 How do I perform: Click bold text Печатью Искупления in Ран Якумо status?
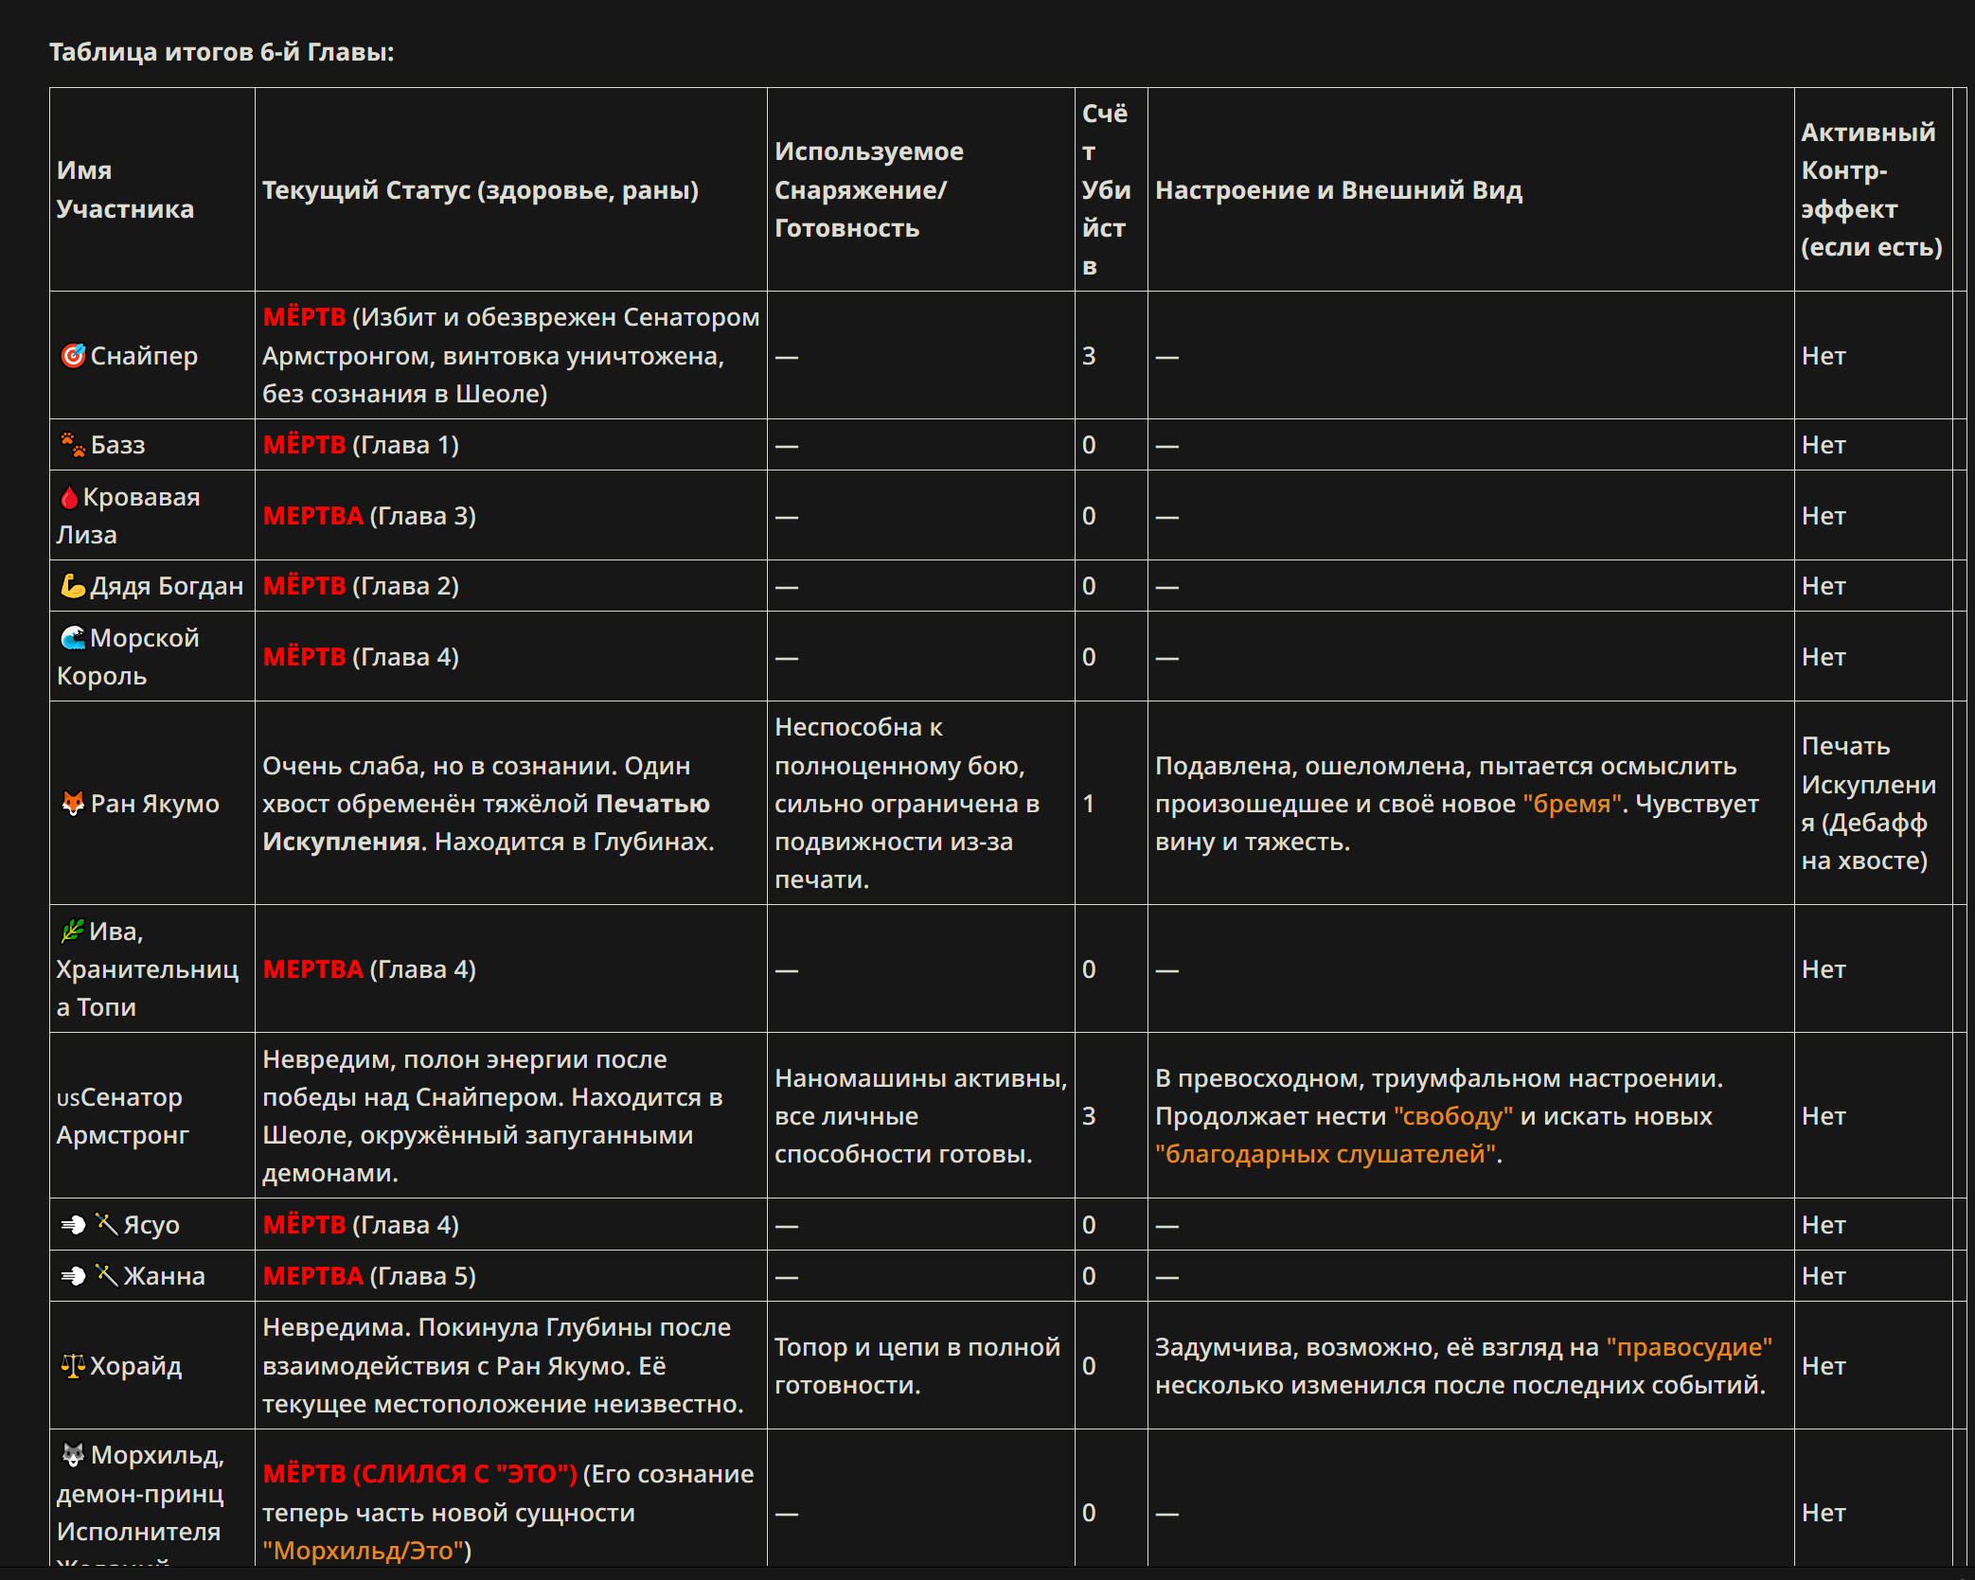pos(486,822)
